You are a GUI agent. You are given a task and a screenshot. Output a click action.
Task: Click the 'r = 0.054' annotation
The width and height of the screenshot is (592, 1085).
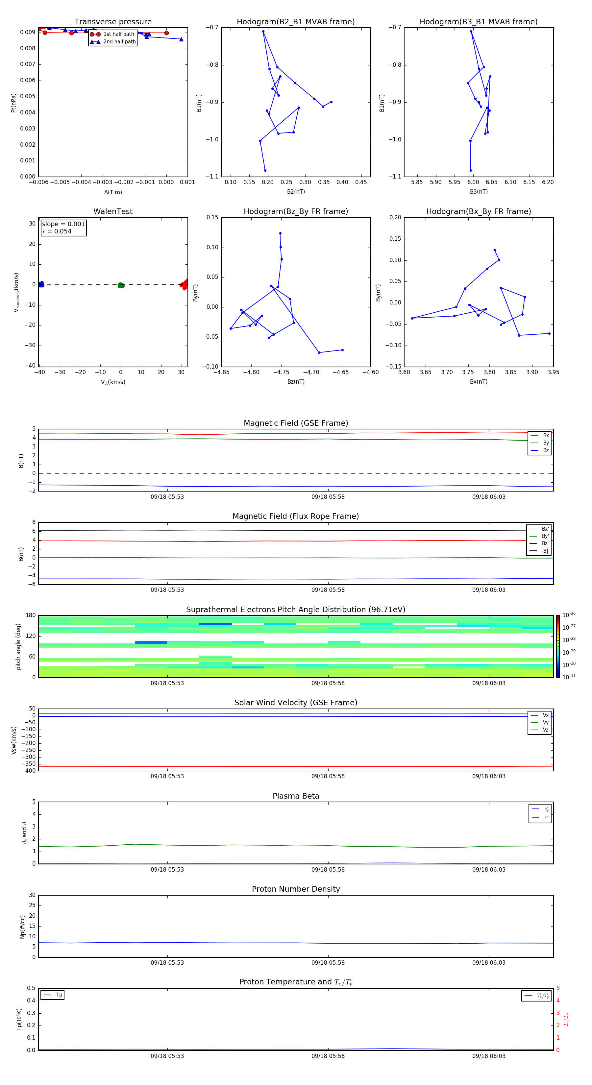pyautogui.click(x=57, y=232)
